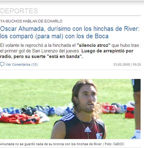Click the red bag lying on the grass
Image resolution: width=144 pixels, height=148 pixels.
click(130, 113)
